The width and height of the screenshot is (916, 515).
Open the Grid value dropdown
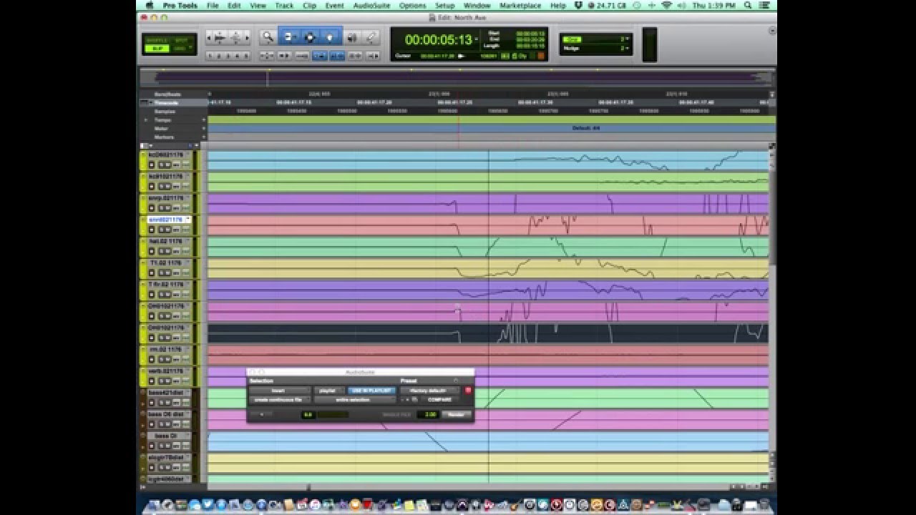tap(628, 39)
